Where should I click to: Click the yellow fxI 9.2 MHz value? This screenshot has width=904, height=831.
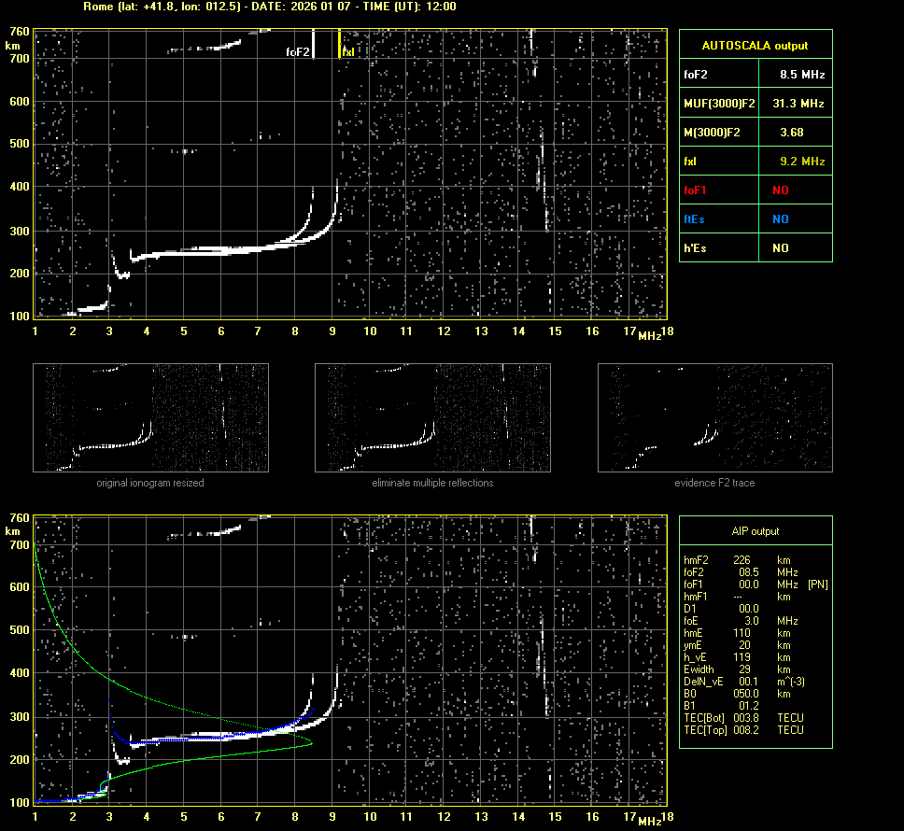pyautogui.click(x=802, y=162)
